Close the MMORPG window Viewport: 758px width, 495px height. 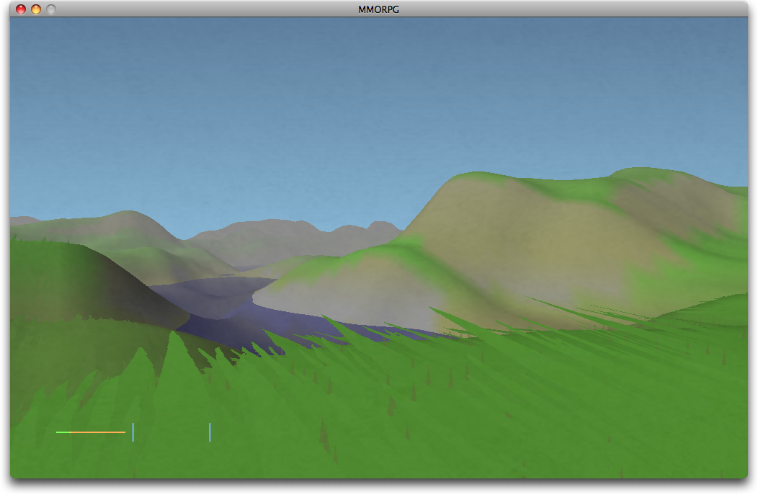click(x=21, y=9)
